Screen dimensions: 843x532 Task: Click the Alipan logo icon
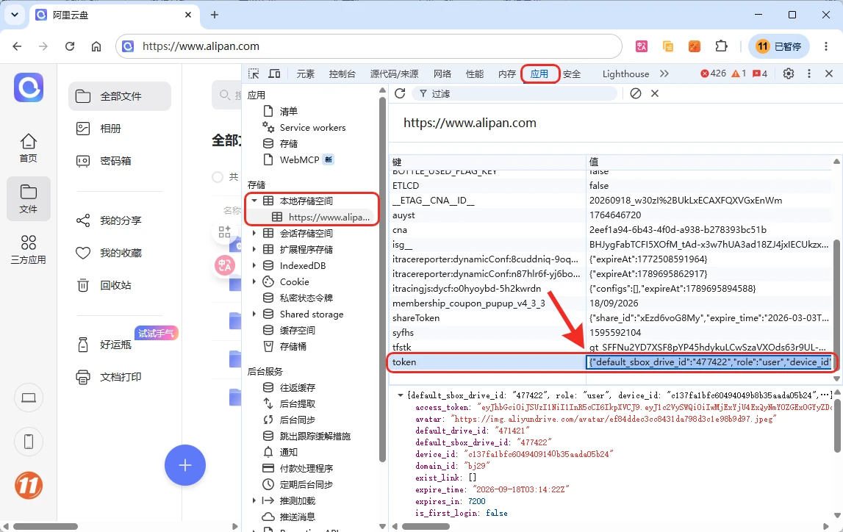point(29,87)
